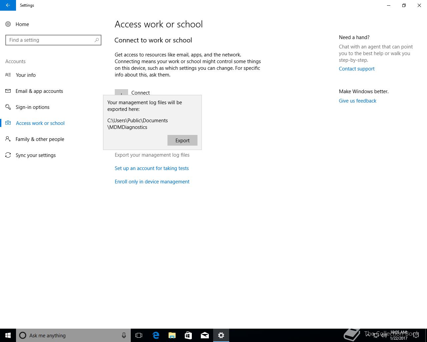Click the Settings gear in taskbar

(x=221, y=335)
